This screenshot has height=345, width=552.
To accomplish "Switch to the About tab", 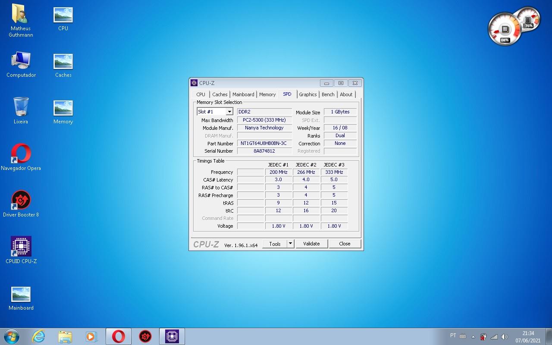I will point(346,94).
